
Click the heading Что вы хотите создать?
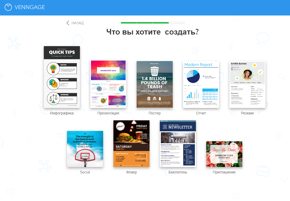(x=153, y=32)
